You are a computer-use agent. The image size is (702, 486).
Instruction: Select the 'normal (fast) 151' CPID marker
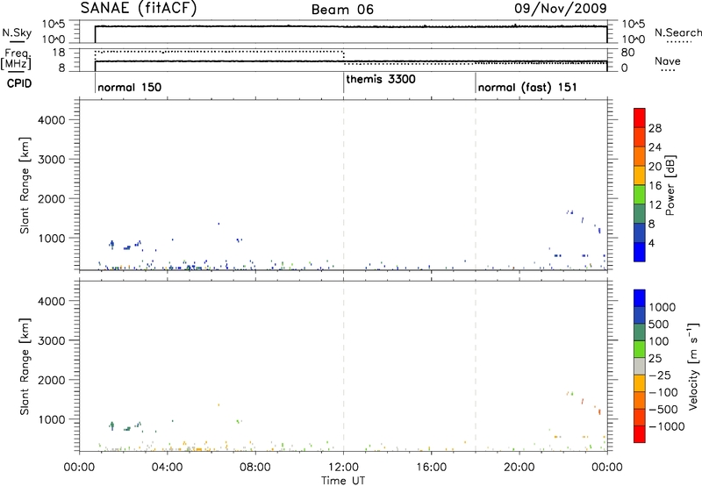tap(527, 87)
